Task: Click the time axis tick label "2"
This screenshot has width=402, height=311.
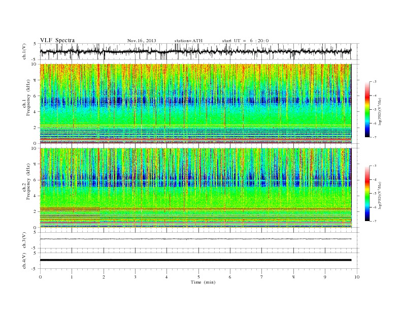Action: click(104, 277)
